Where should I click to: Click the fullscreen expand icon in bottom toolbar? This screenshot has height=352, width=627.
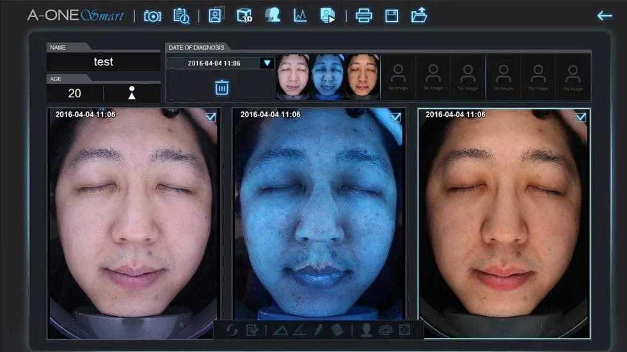tap(404, 330)
